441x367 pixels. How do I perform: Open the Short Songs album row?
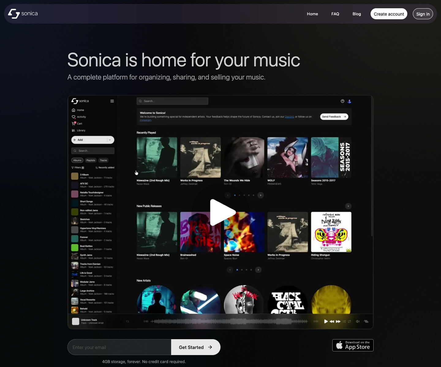(93, 203)
